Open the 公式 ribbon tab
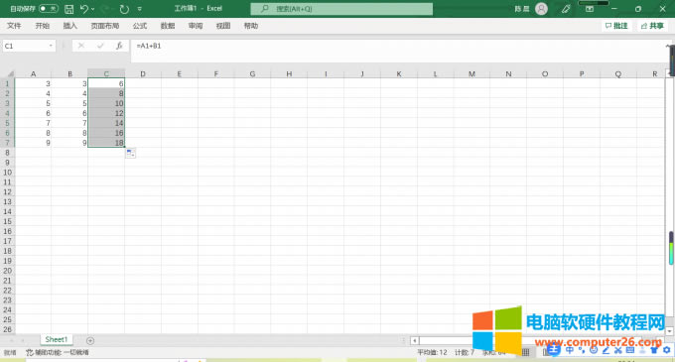Image resolution: width=675 pixels, height=362 pixels. point(140,26)
